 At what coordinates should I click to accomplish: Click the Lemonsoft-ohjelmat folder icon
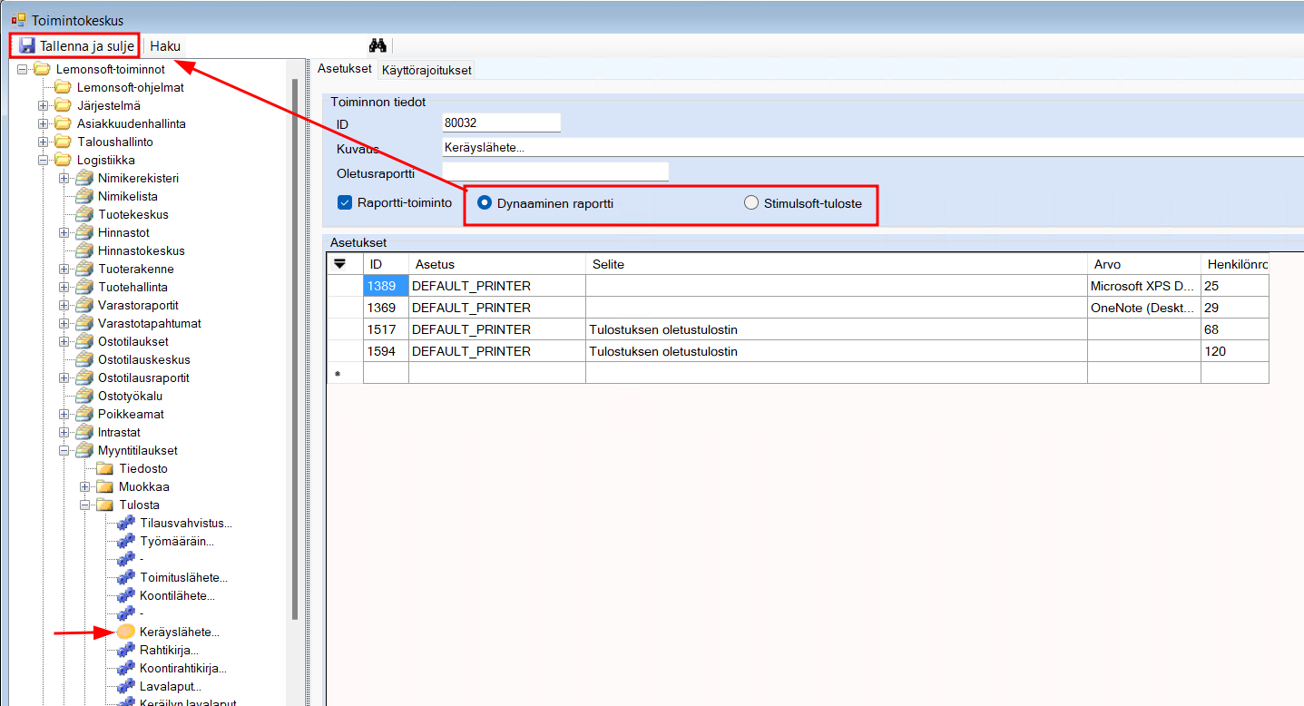pos(63,87)
